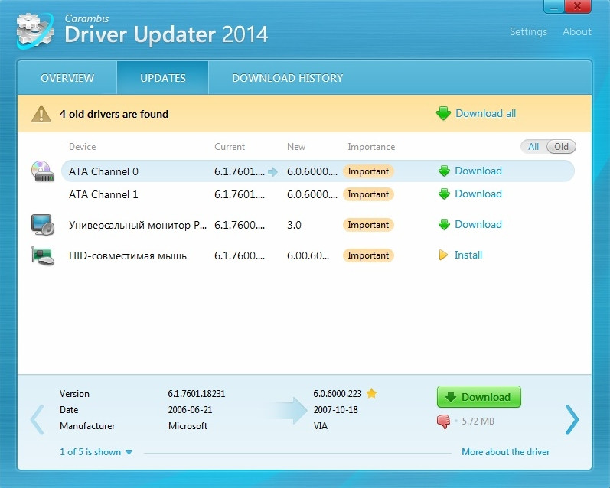Download driver for ATA Channel 0
The image size is (610, 488).
478,171
